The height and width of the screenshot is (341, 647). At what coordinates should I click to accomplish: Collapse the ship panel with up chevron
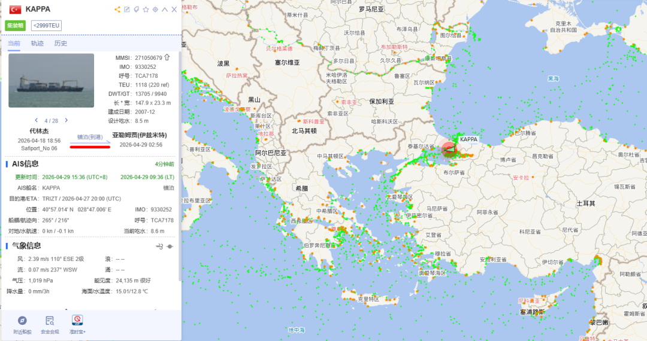[165, 10]
